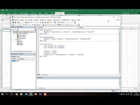The width and height of the screenshot is (140, 105).
Task: Open the Windows Start menu
Action: [x=2, y=94]
